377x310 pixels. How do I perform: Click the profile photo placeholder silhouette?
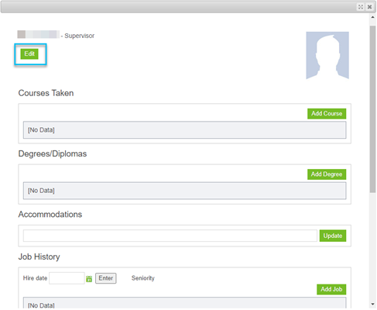pos(327,55)
